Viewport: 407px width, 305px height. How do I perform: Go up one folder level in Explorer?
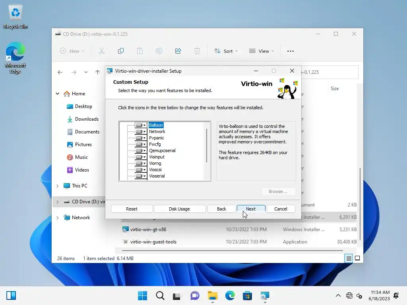98,72
